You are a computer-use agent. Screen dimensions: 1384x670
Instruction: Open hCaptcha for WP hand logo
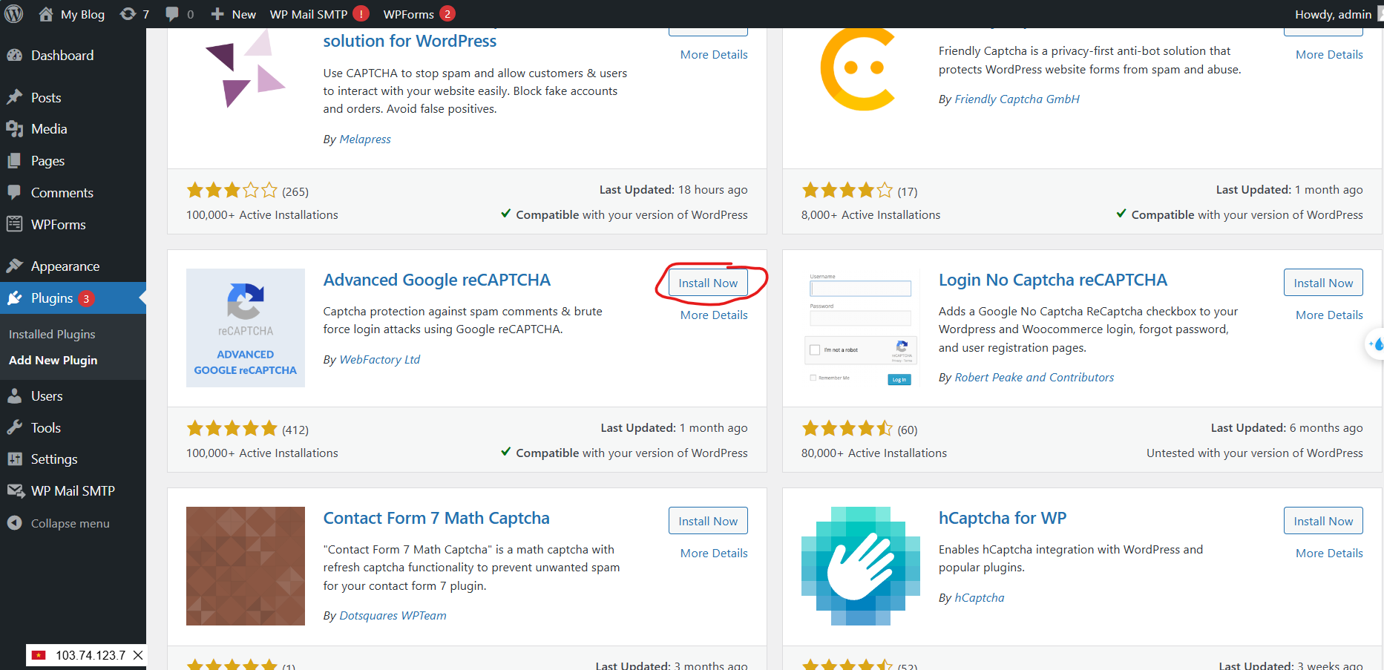tap(861, 566)
